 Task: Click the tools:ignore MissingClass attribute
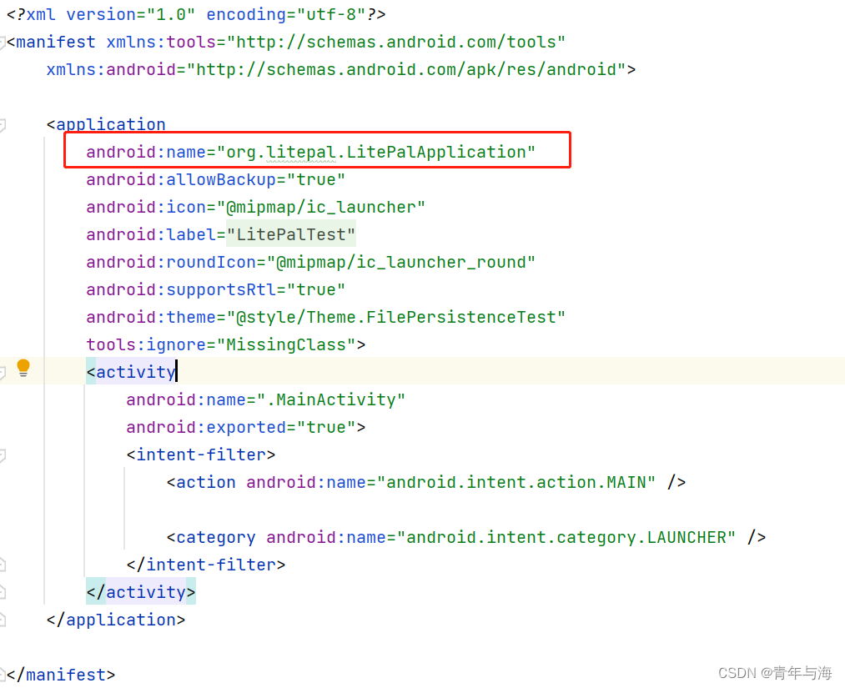225,344
